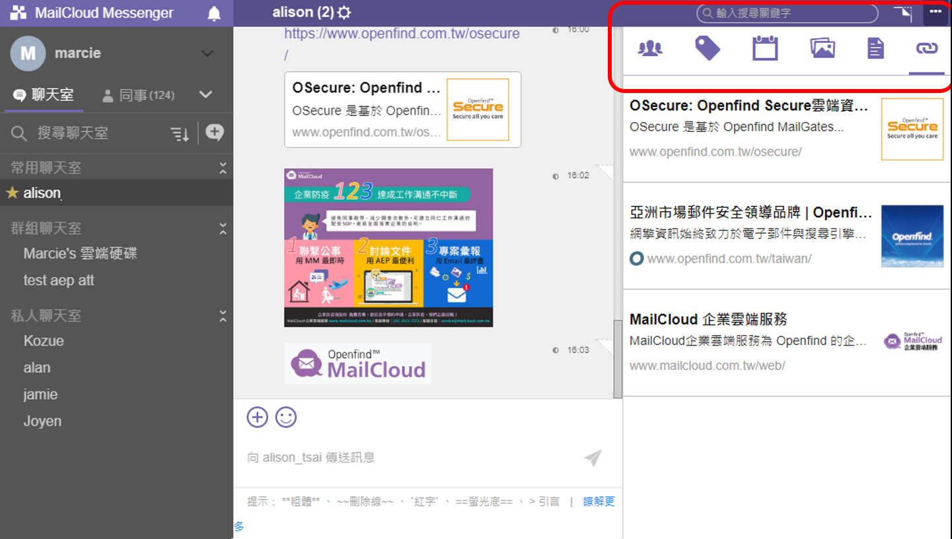Screen dimensions: 952x539
Task: Click the 企業防疫 123 infographic image
Action: [x=388, y=247]
